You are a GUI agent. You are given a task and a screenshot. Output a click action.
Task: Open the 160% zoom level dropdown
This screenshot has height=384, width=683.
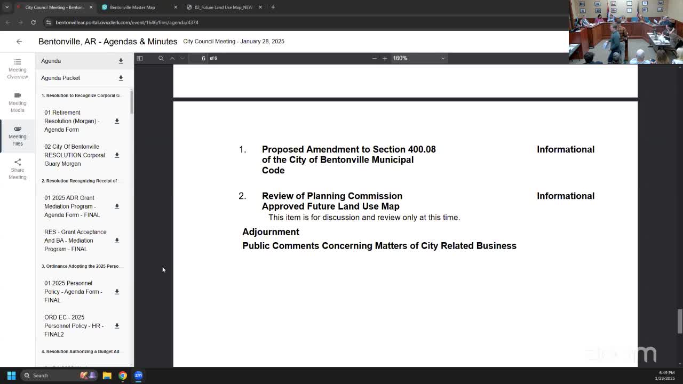[419, 58]
